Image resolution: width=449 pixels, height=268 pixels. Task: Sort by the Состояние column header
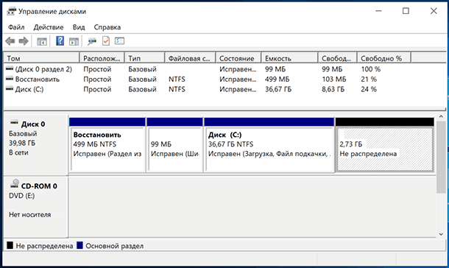238,58
